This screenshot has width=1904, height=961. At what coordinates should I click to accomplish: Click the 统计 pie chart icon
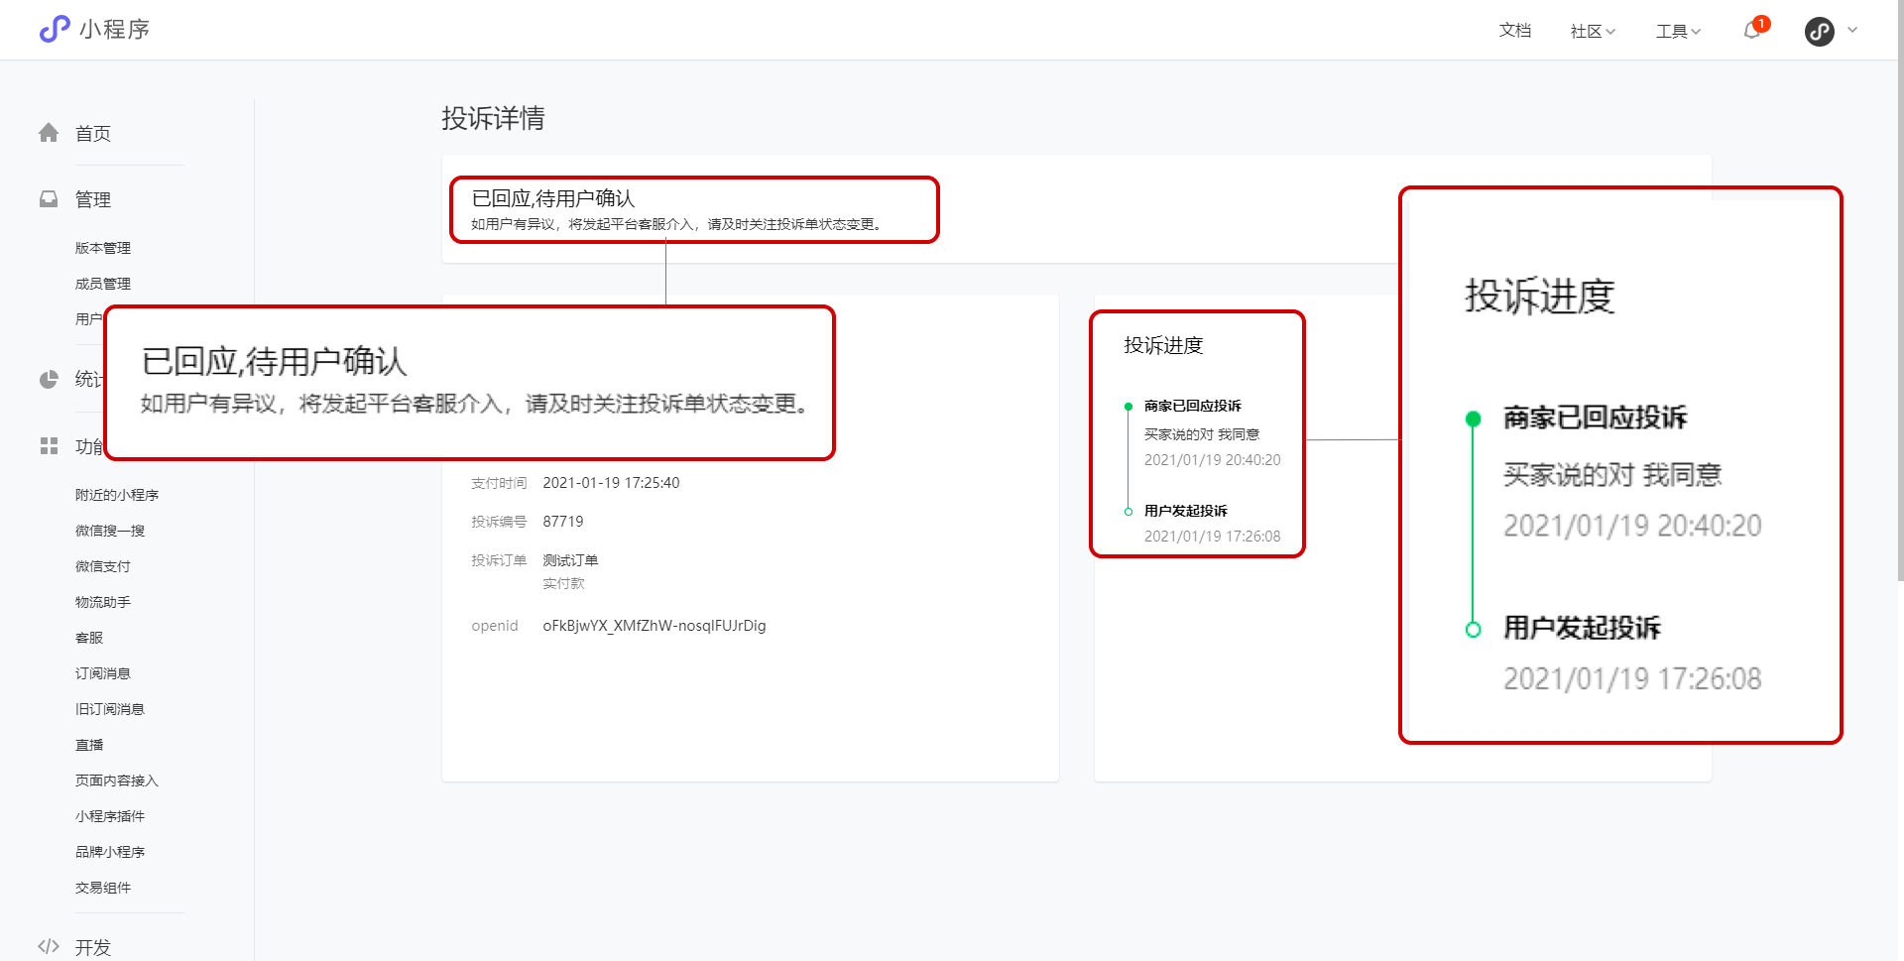[x=49, y=379]
